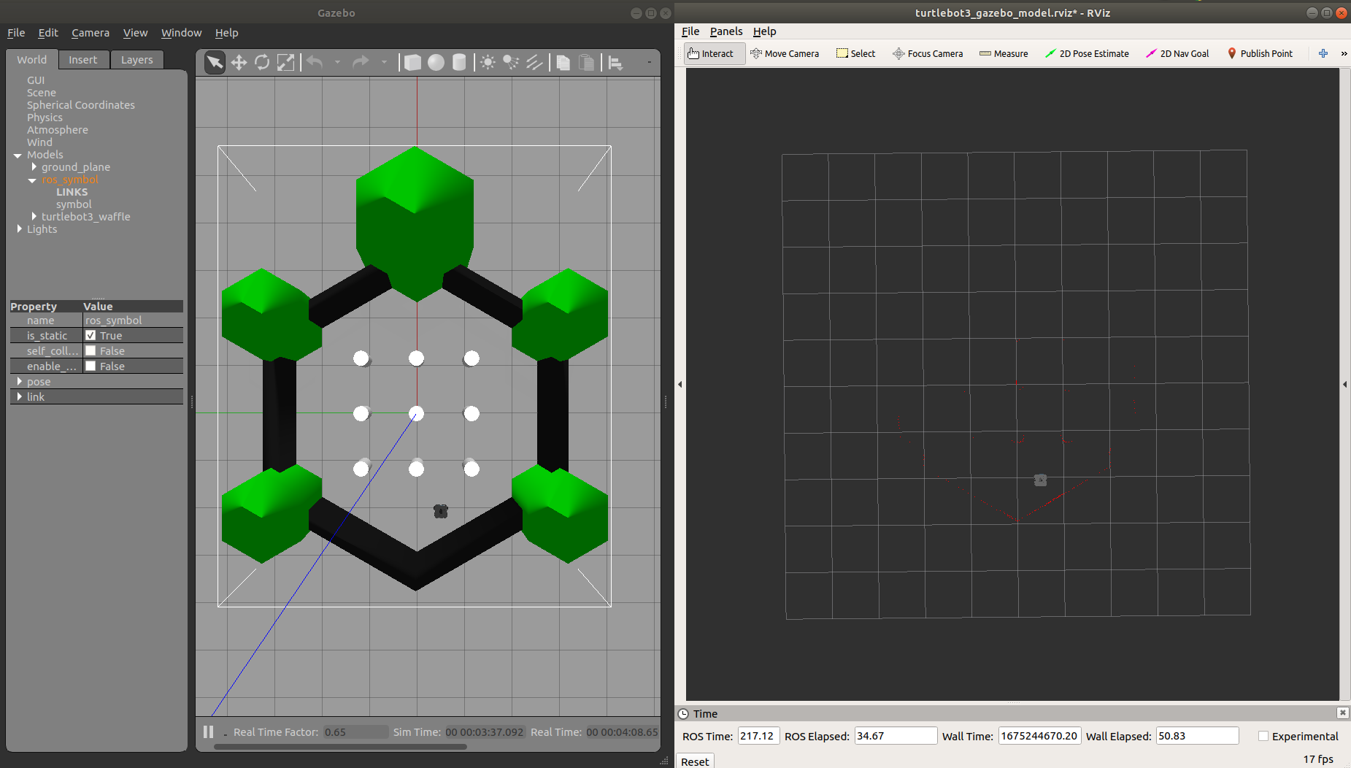Select the arrow selection mode tool in Gazebo
Screen dimensions: 1351x768
pos(215,63)
